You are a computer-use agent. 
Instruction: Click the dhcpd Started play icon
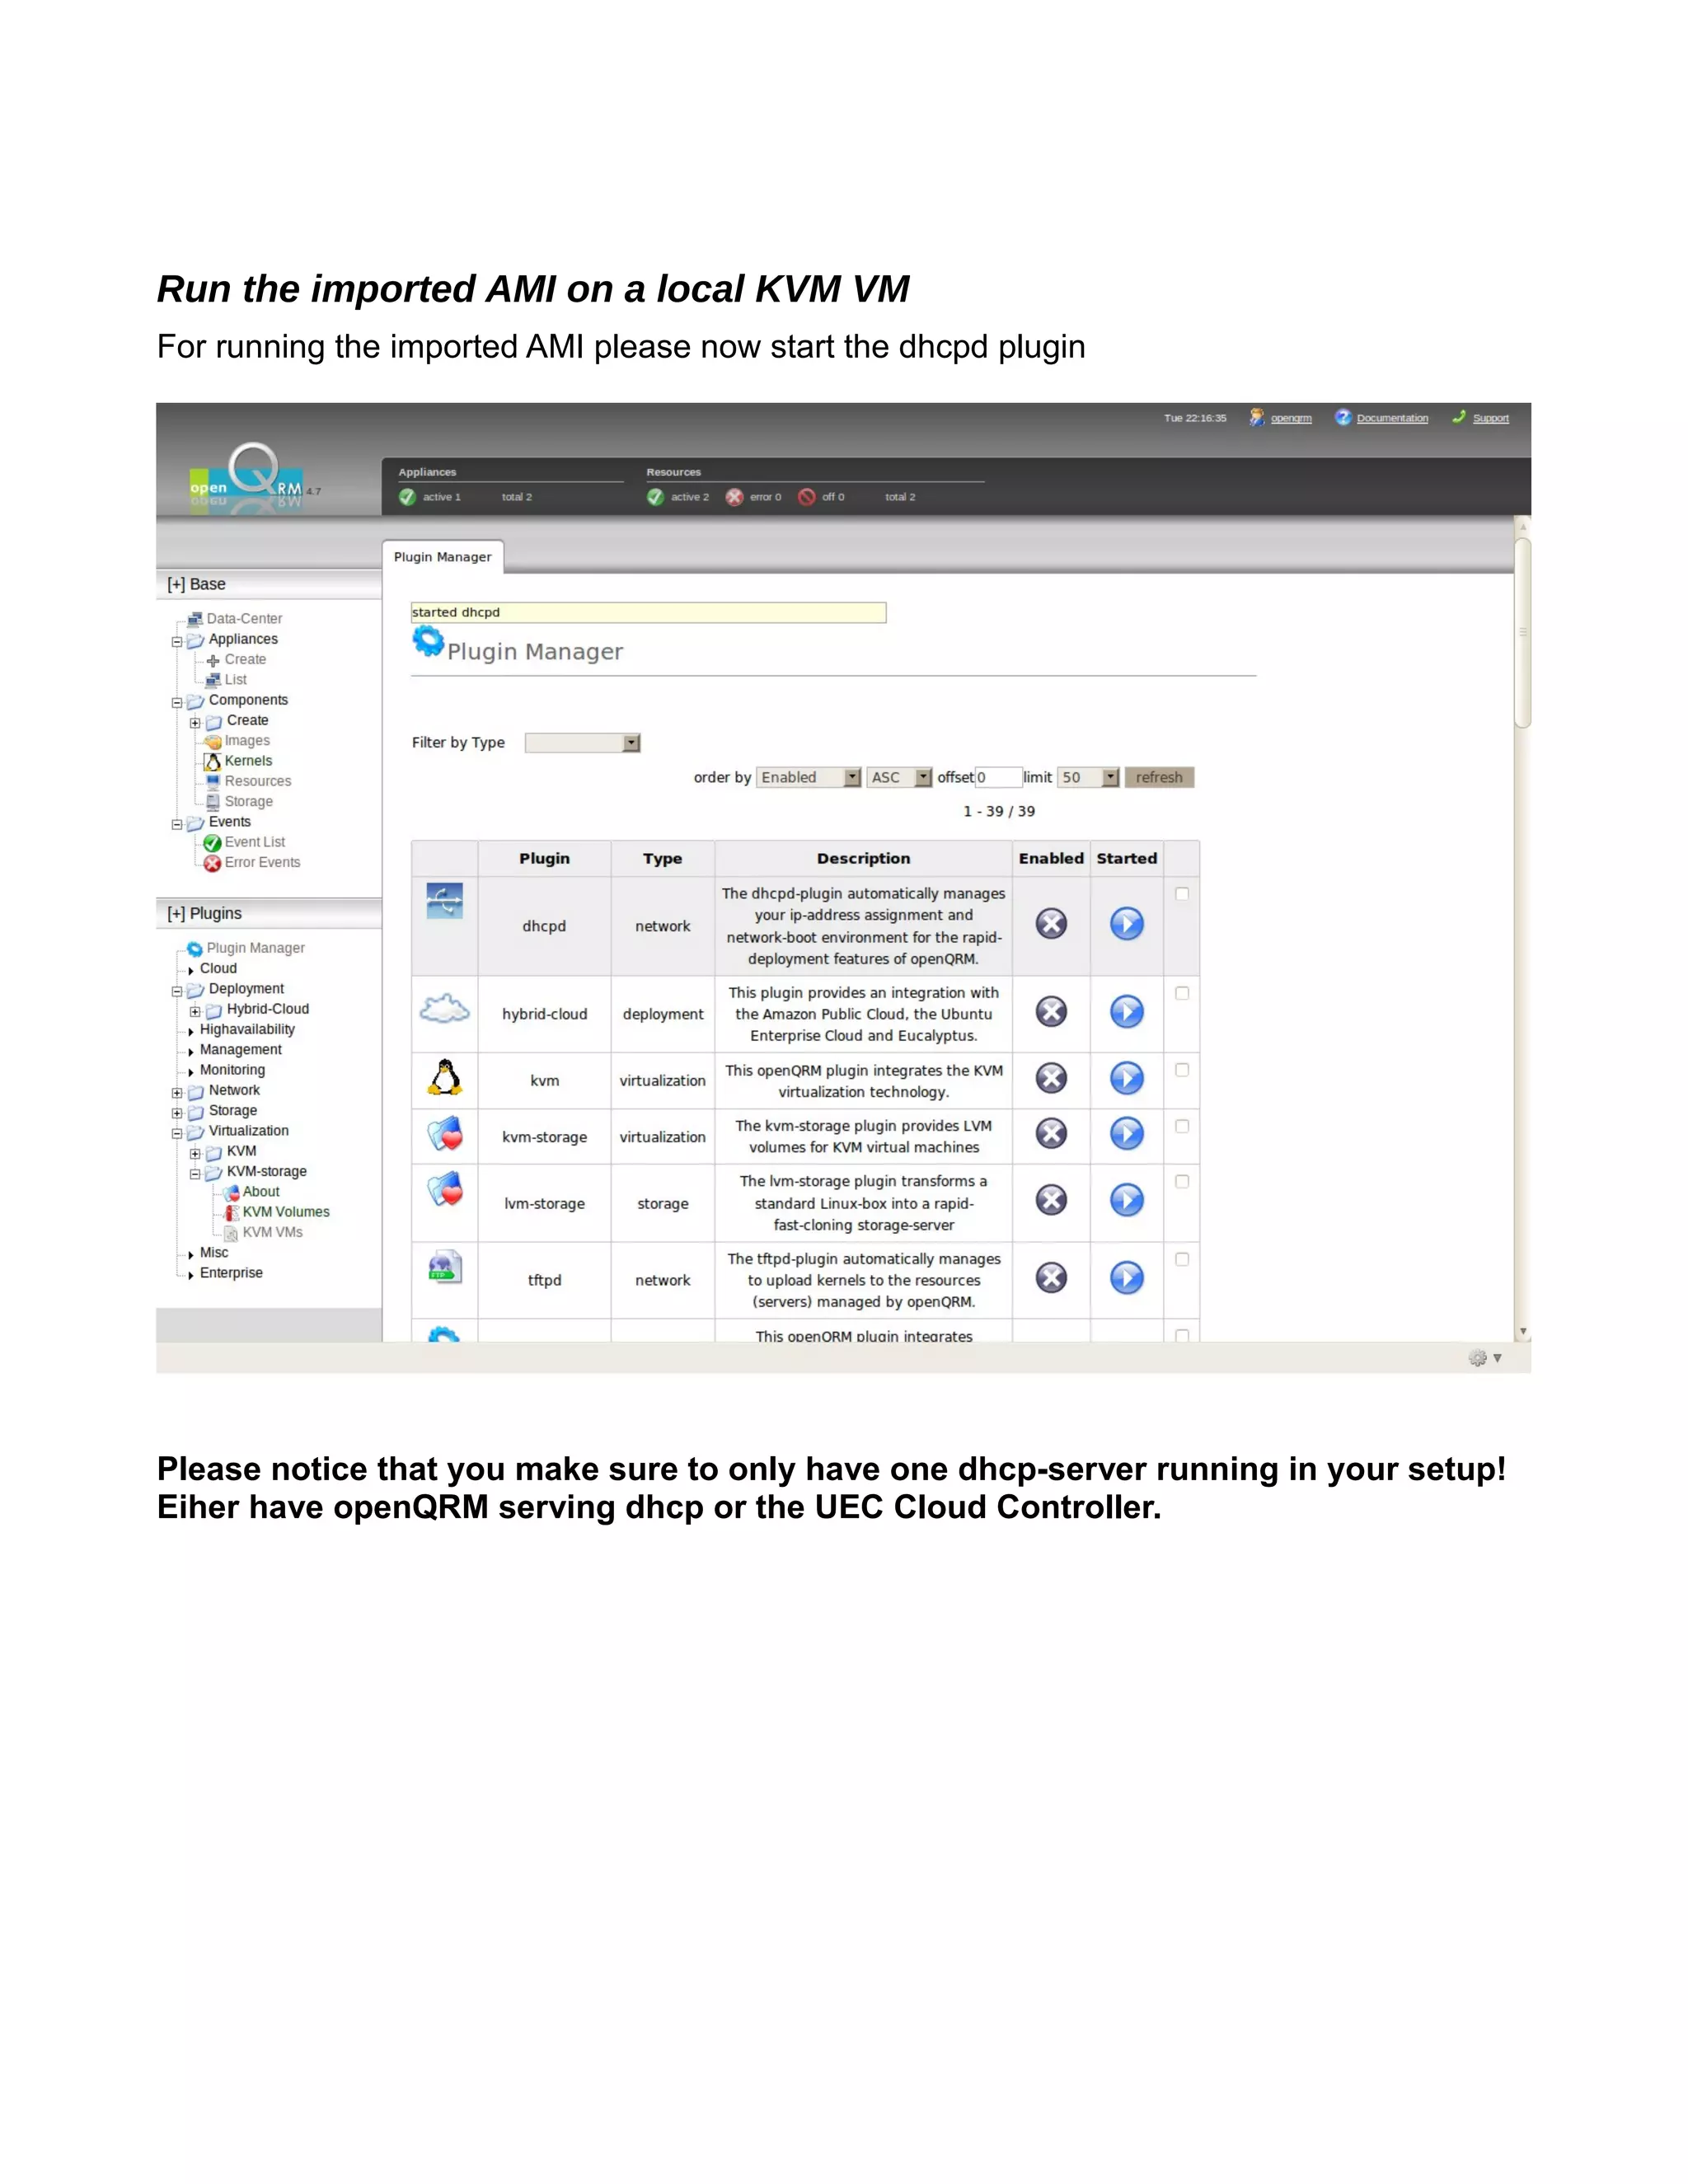pos(1126,923)
